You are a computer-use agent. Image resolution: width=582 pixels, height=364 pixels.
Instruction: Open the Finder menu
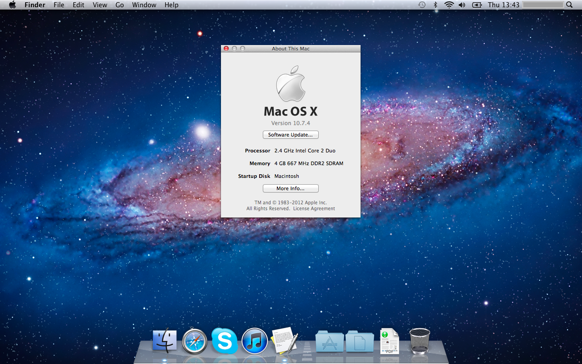[35, 5]
